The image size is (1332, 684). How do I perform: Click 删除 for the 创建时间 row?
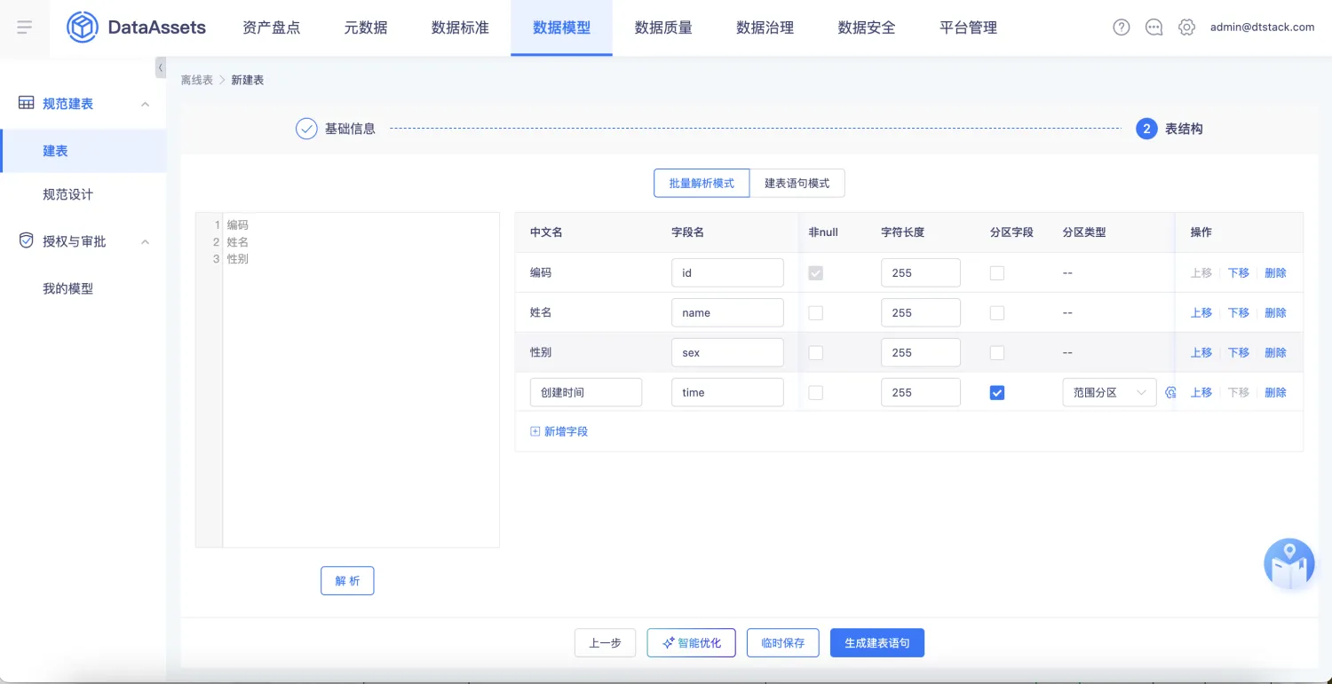[x=1275, y=392]
